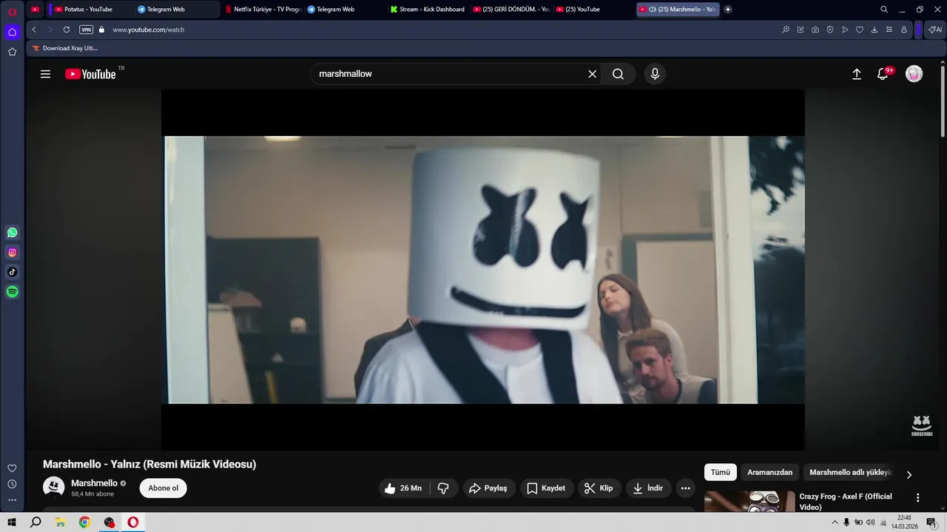Search open tabs with top magnifier
Viewport: 947px width, 532px height.
point(884,10)
